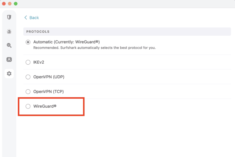This screenshot has height=157, width=235.
Task: Click the PROTOCOLS section header
Action: tap(38, 32)
